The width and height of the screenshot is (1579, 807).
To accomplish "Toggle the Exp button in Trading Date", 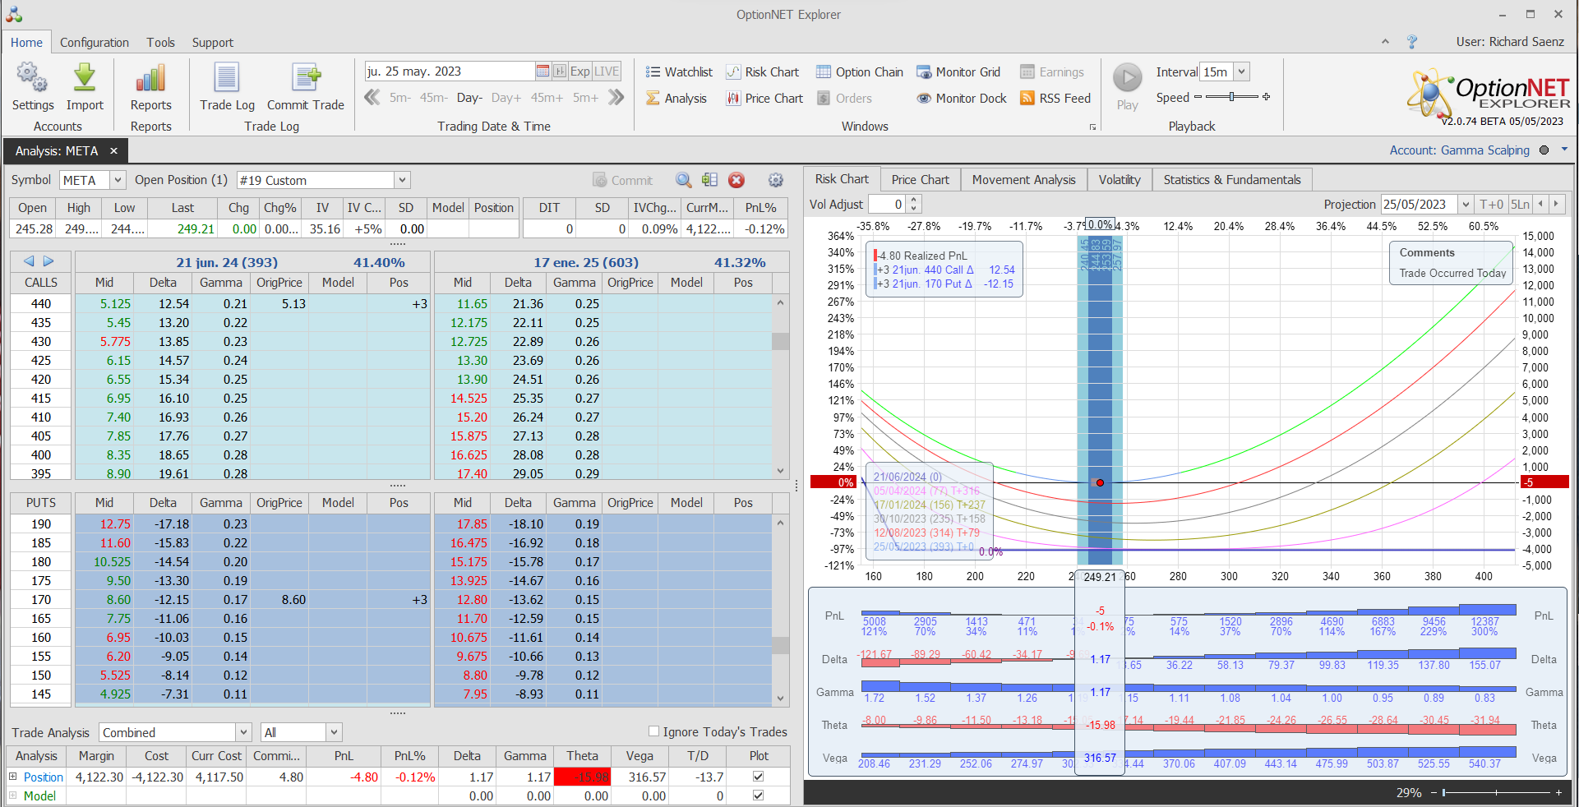I will 580,71.
